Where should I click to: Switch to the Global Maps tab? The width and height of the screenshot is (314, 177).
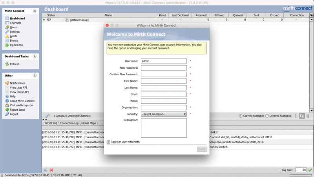(x=89, y=123)
